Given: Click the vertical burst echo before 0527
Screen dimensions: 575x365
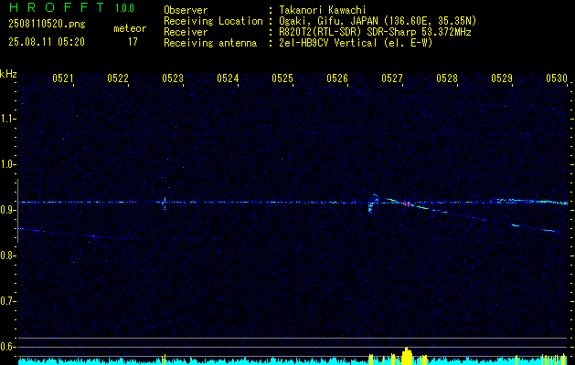Looking at the screenshot, I should 370,207.
